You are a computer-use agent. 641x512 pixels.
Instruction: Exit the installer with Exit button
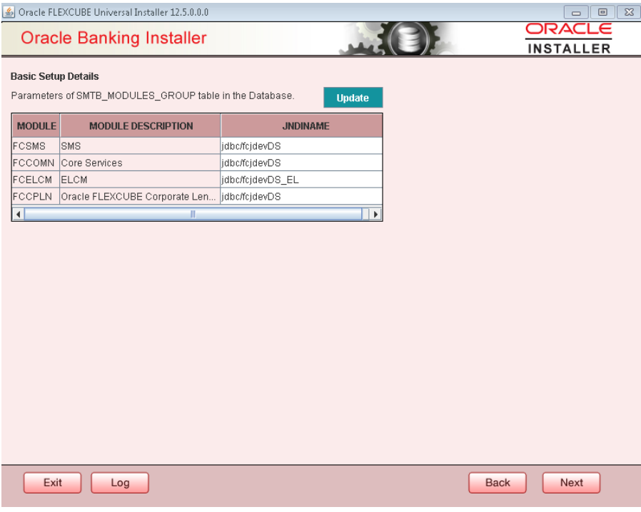pyautogui.click(x=52, y=483)
